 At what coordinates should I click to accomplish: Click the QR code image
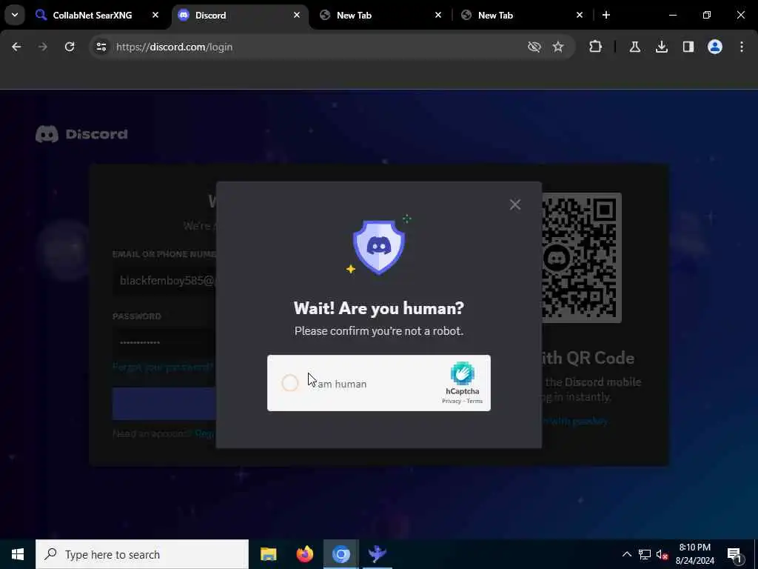pos(582,257)
